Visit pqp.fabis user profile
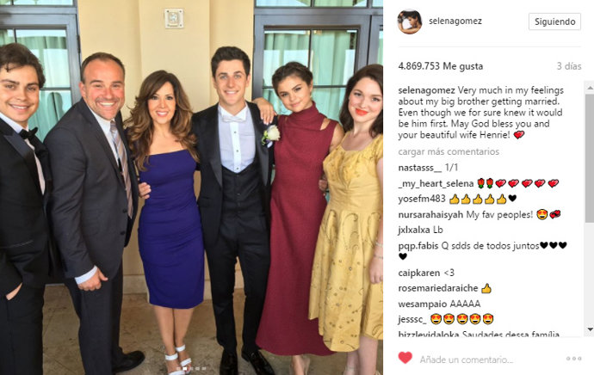 pos(418,246)
